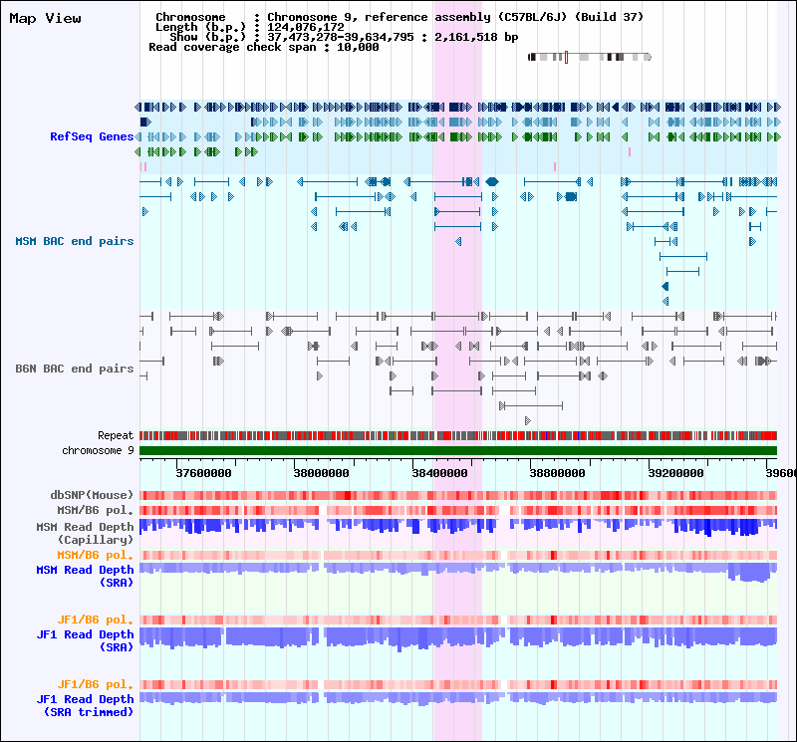Viewport: 797px width, 742px height.
Task: Click the chromosome 9 track label
Action: [x=98, y=450]
